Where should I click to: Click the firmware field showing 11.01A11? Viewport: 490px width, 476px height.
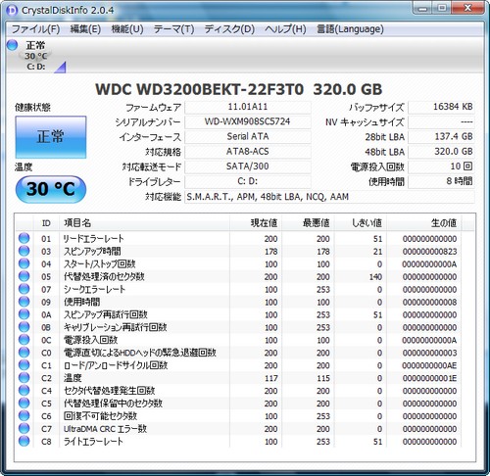coord(248,107)
